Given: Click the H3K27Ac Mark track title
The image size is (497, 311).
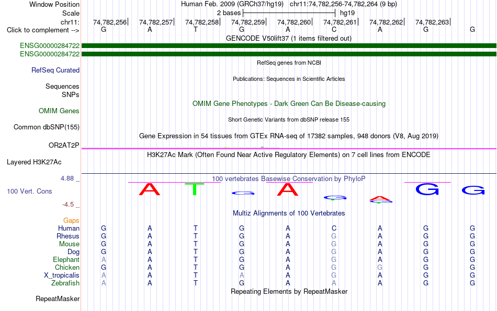Looking at the screenshot, I should 289,155.
